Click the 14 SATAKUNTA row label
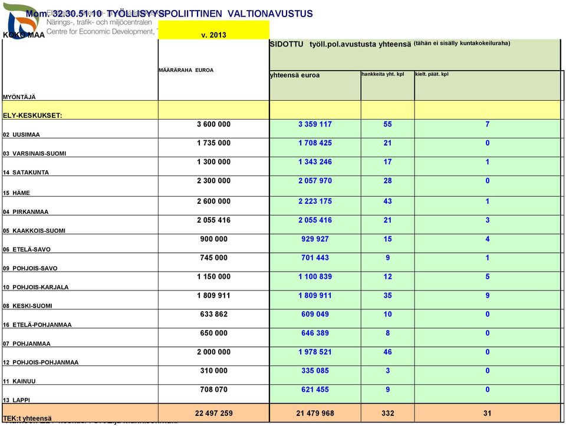Viewport: 566px width, 426px height. pyautogui.click(x=25, y=173)
